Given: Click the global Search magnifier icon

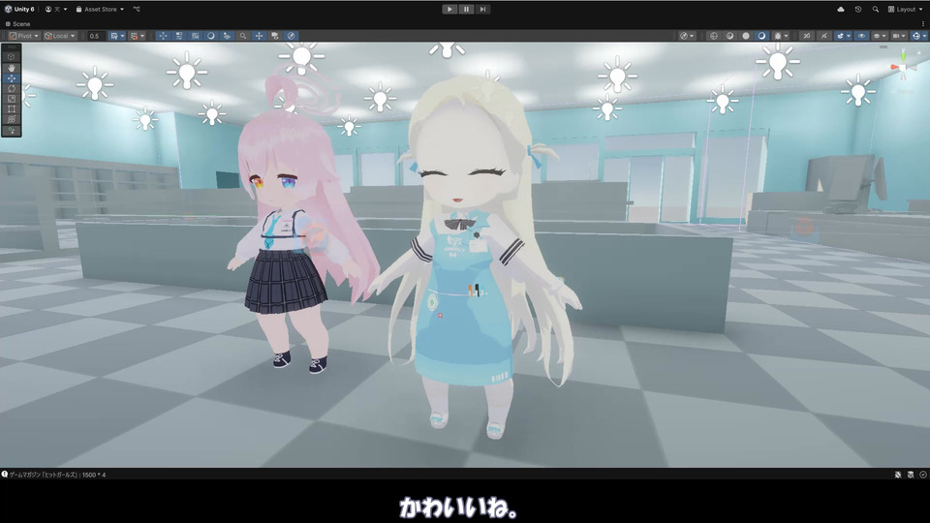Looking at the screenshot, I should coord(875,9).
